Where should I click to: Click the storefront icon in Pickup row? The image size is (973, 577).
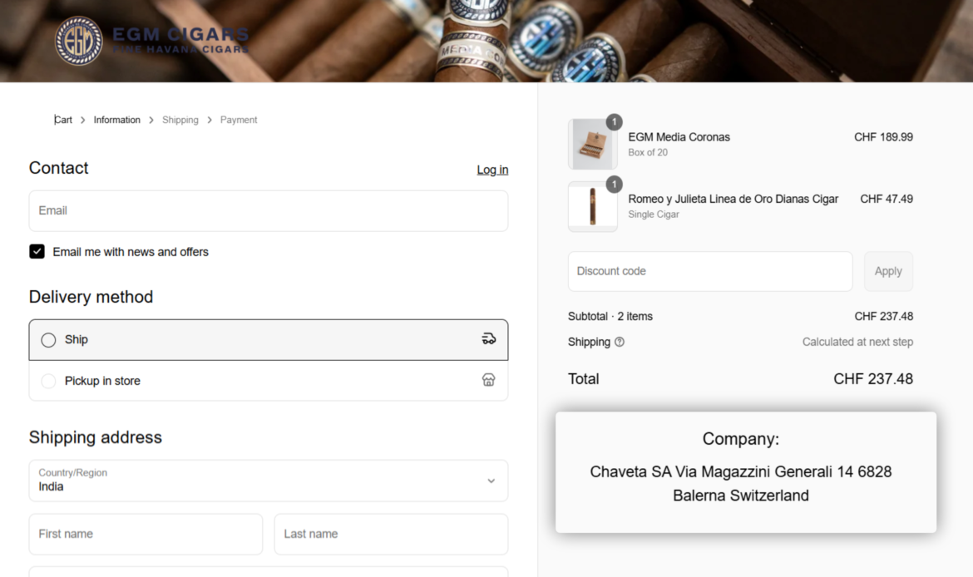pyautogui.click(x=489, y=380)
